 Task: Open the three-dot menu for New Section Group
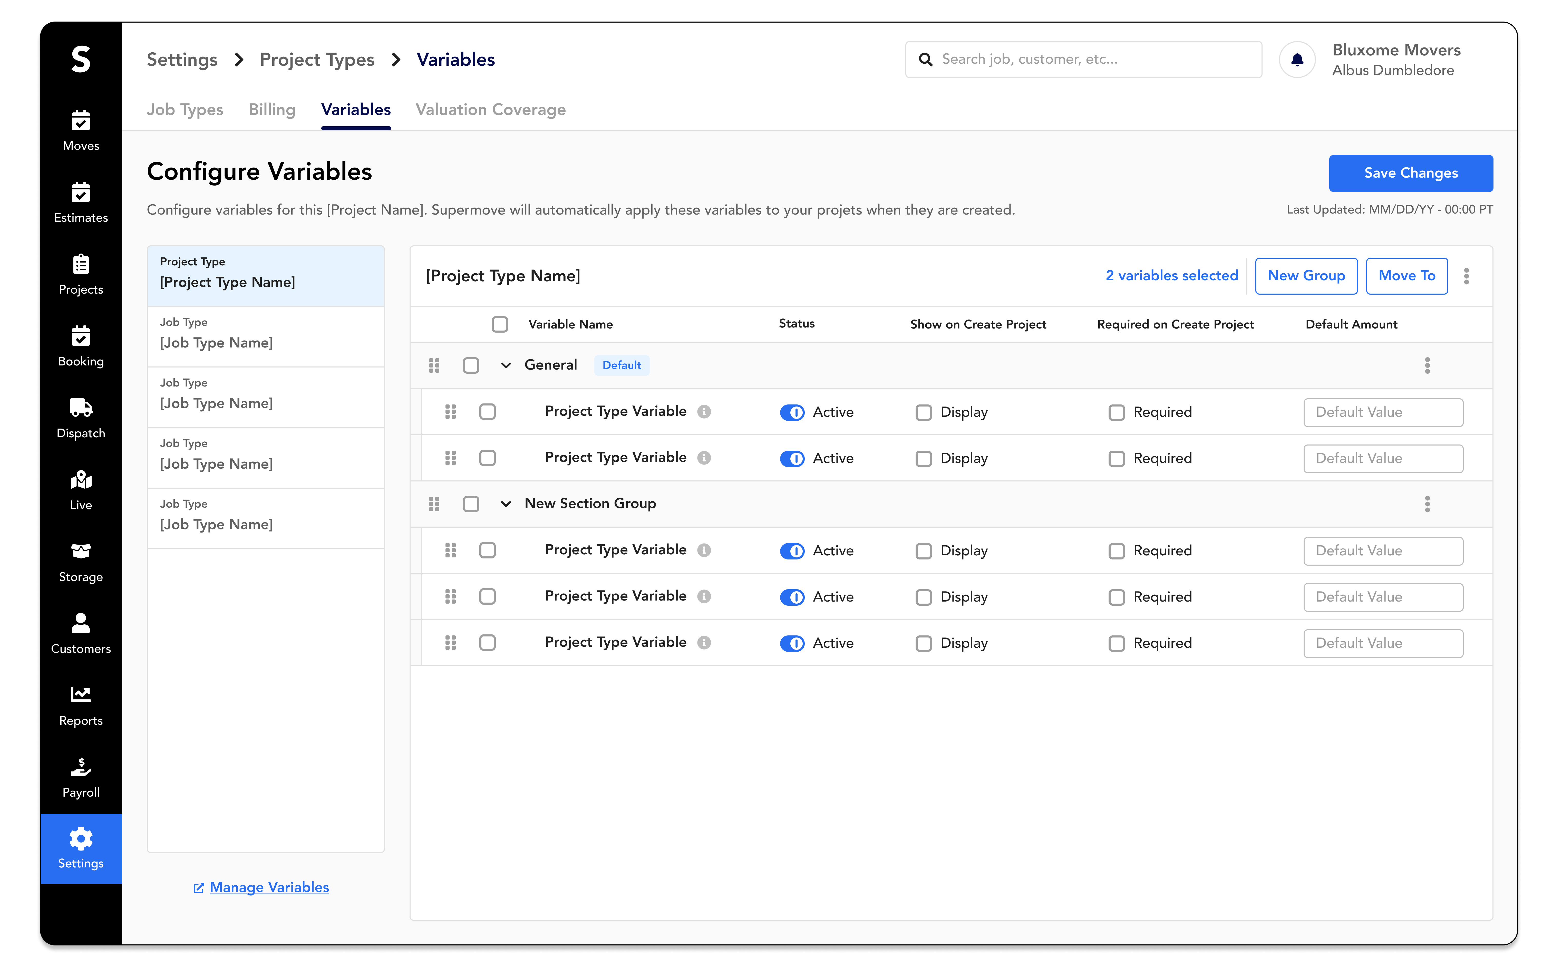pyautogui.click(x=1427, y=504)
